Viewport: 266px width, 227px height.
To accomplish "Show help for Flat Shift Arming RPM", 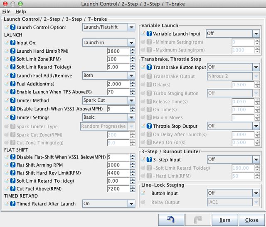I will coord(13,165).
